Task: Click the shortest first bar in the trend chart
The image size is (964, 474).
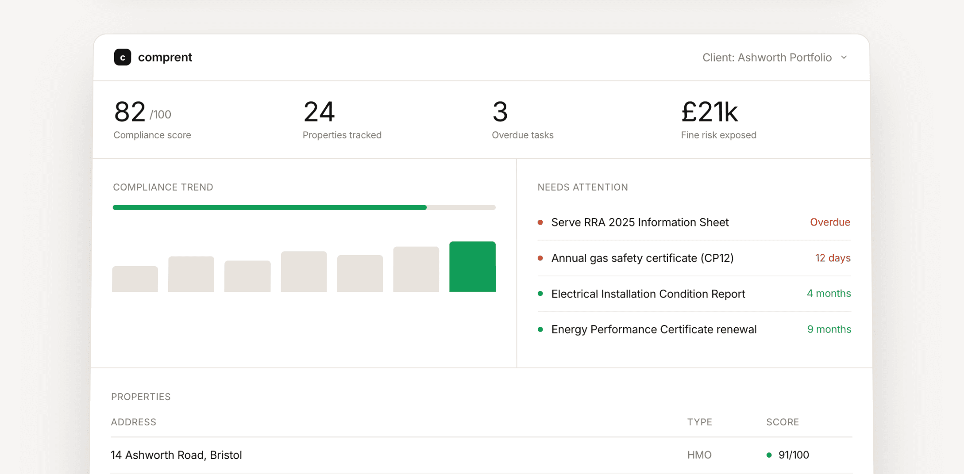Action: click(x=135, y=279)
